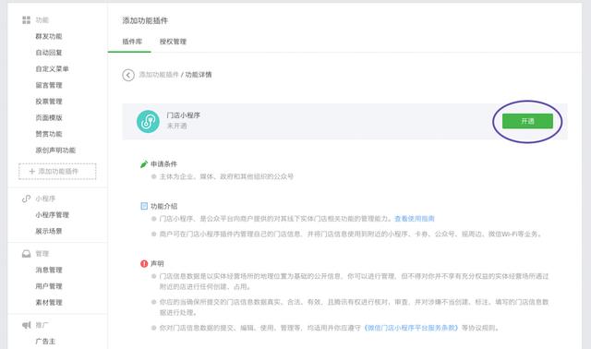591x349 pixels.
Task: Click the 管理 sidebar section label
Action: coord(42,254)
